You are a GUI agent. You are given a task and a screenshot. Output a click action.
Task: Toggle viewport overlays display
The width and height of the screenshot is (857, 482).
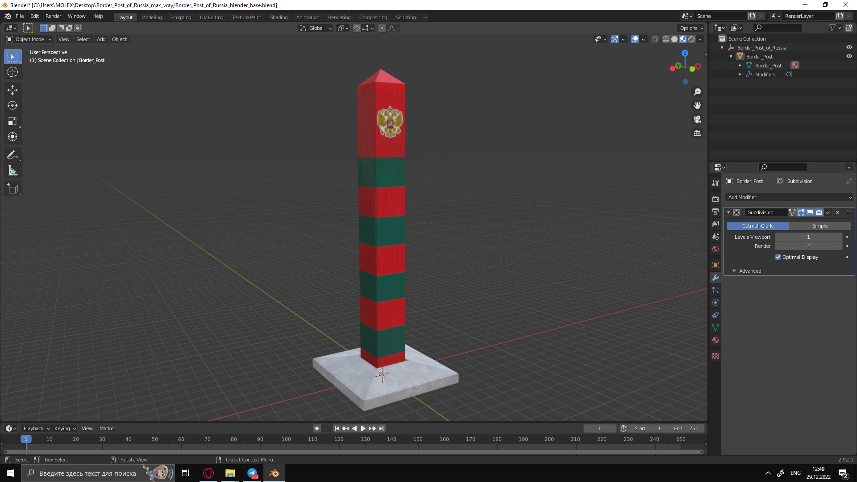pos(635,39)
